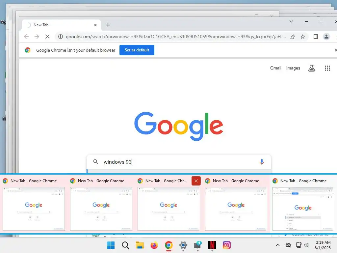Viewport: 337px width, 253px height.
Task: Stop loading the page
Action: click(x=47, y=37)
